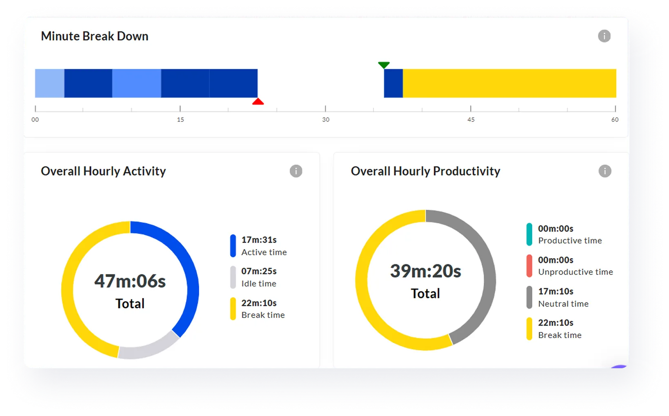The image size is (669, 416).
Task: Click the dark blue segment near the yellow bar
Action: 393,83
